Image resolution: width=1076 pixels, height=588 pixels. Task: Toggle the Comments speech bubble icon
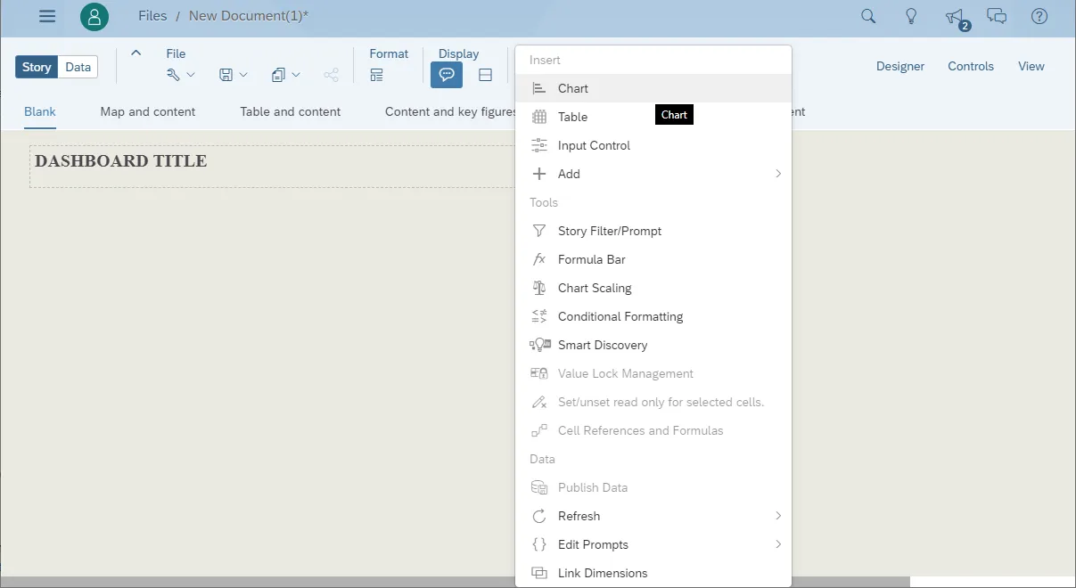(x=446, y=74)
